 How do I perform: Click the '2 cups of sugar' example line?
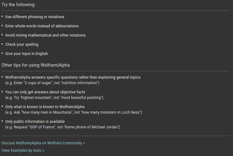pos(52,83)
